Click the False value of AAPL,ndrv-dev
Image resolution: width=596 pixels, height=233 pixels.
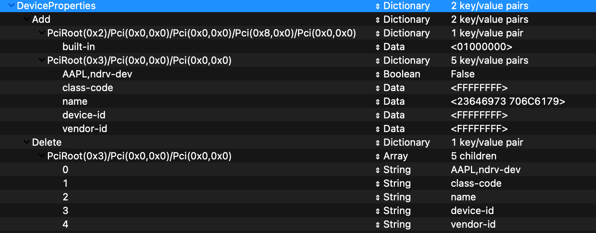click(463, 74)
